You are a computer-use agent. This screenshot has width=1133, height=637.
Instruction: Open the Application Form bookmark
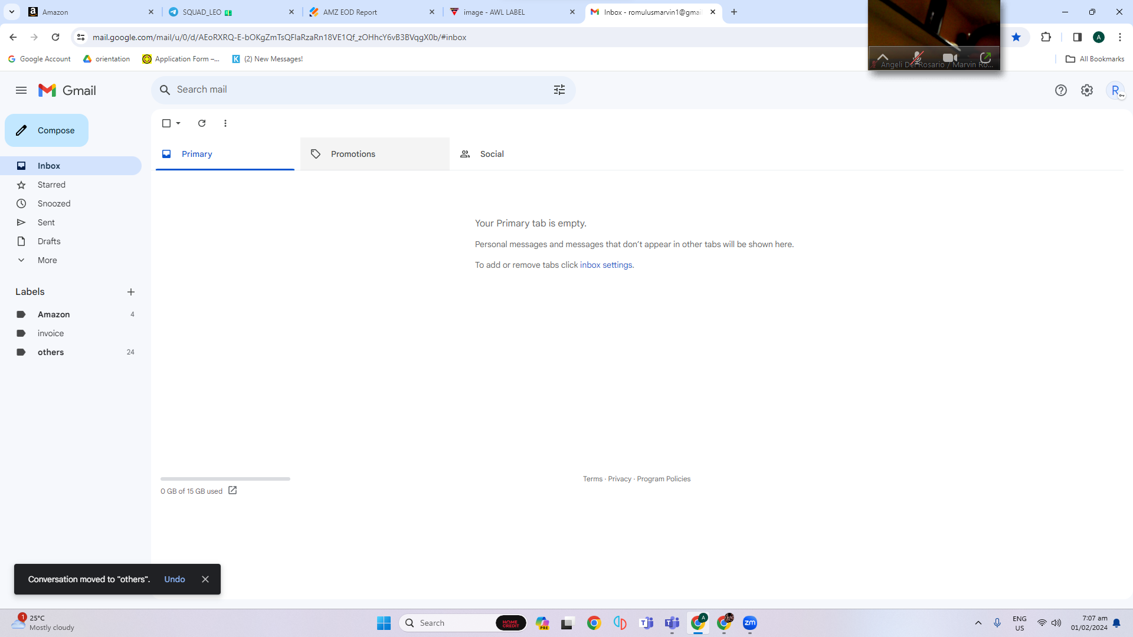tap(181, 59)
